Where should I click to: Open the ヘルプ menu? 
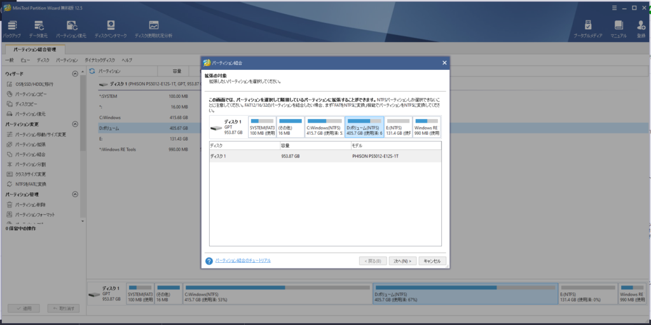pos(127,60)
